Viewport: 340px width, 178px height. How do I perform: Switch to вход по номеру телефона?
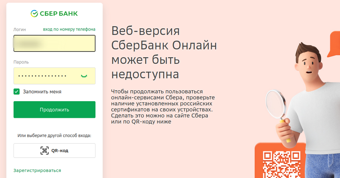click(x=69, y=29)
